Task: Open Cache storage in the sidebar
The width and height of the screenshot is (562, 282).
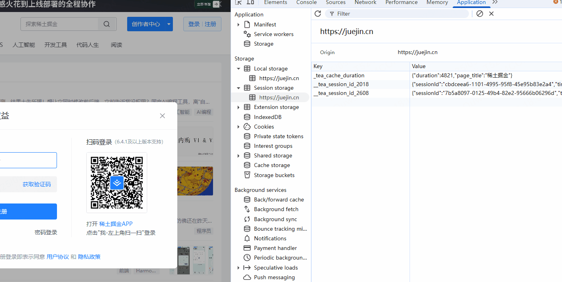Action: pos(272,165)
